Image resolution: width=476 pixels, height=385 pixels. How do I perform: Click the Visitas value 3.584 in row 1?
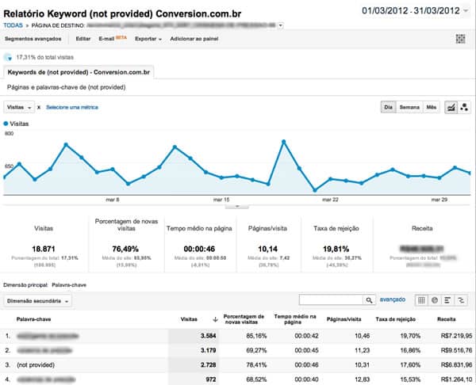coord(208,336)
